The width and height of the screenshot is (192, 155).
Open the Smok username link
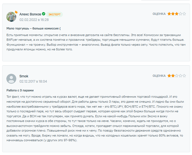(24, 76)
